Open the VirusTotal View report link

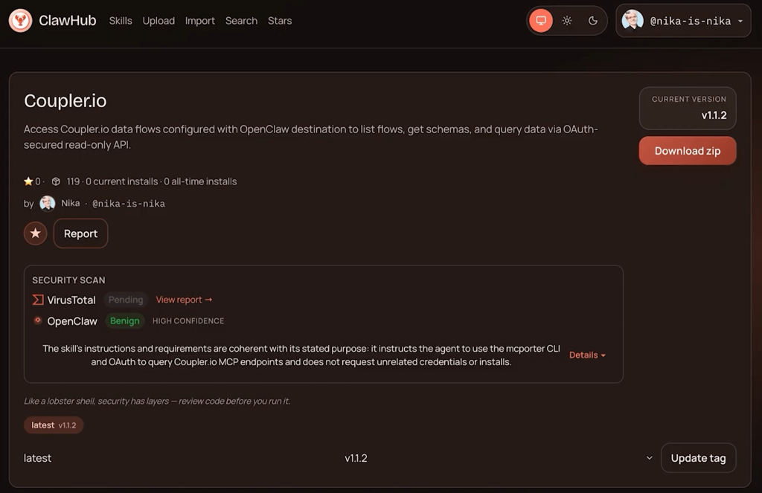point(184,300)
